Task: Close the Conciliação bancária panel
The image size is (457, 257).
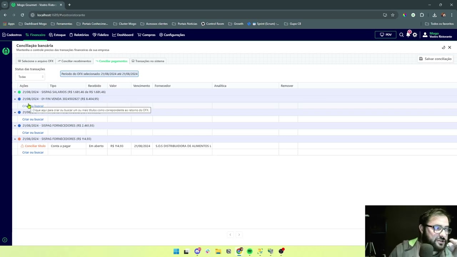Action: click(450, 47)
